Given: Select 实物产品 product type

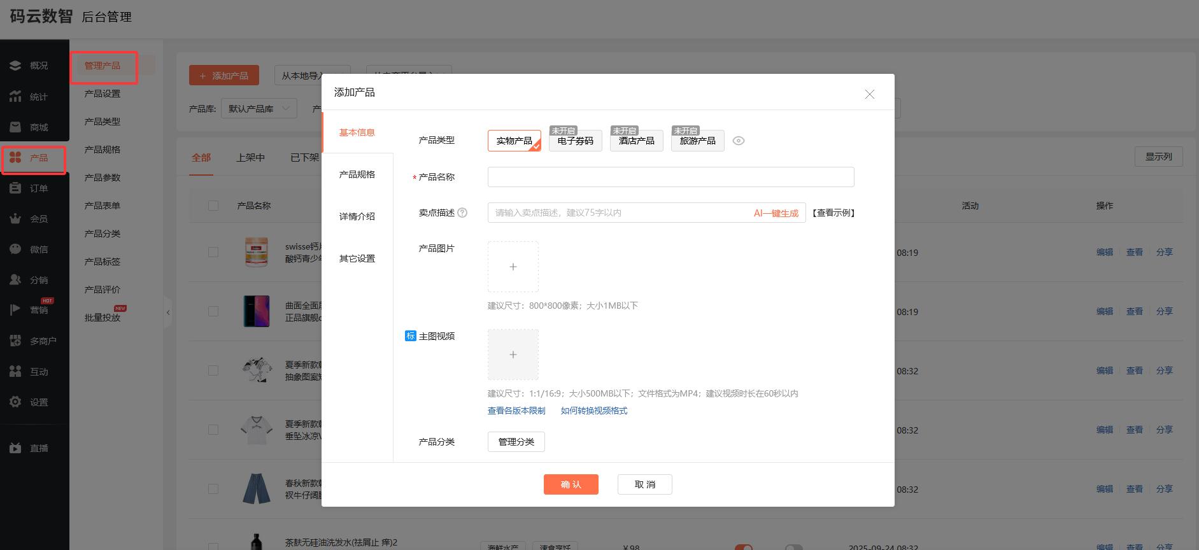Looking at the screenshot, I should (x=514, y=141).
